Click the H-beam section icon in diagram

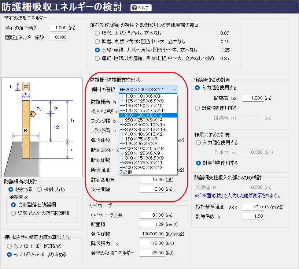26,86
